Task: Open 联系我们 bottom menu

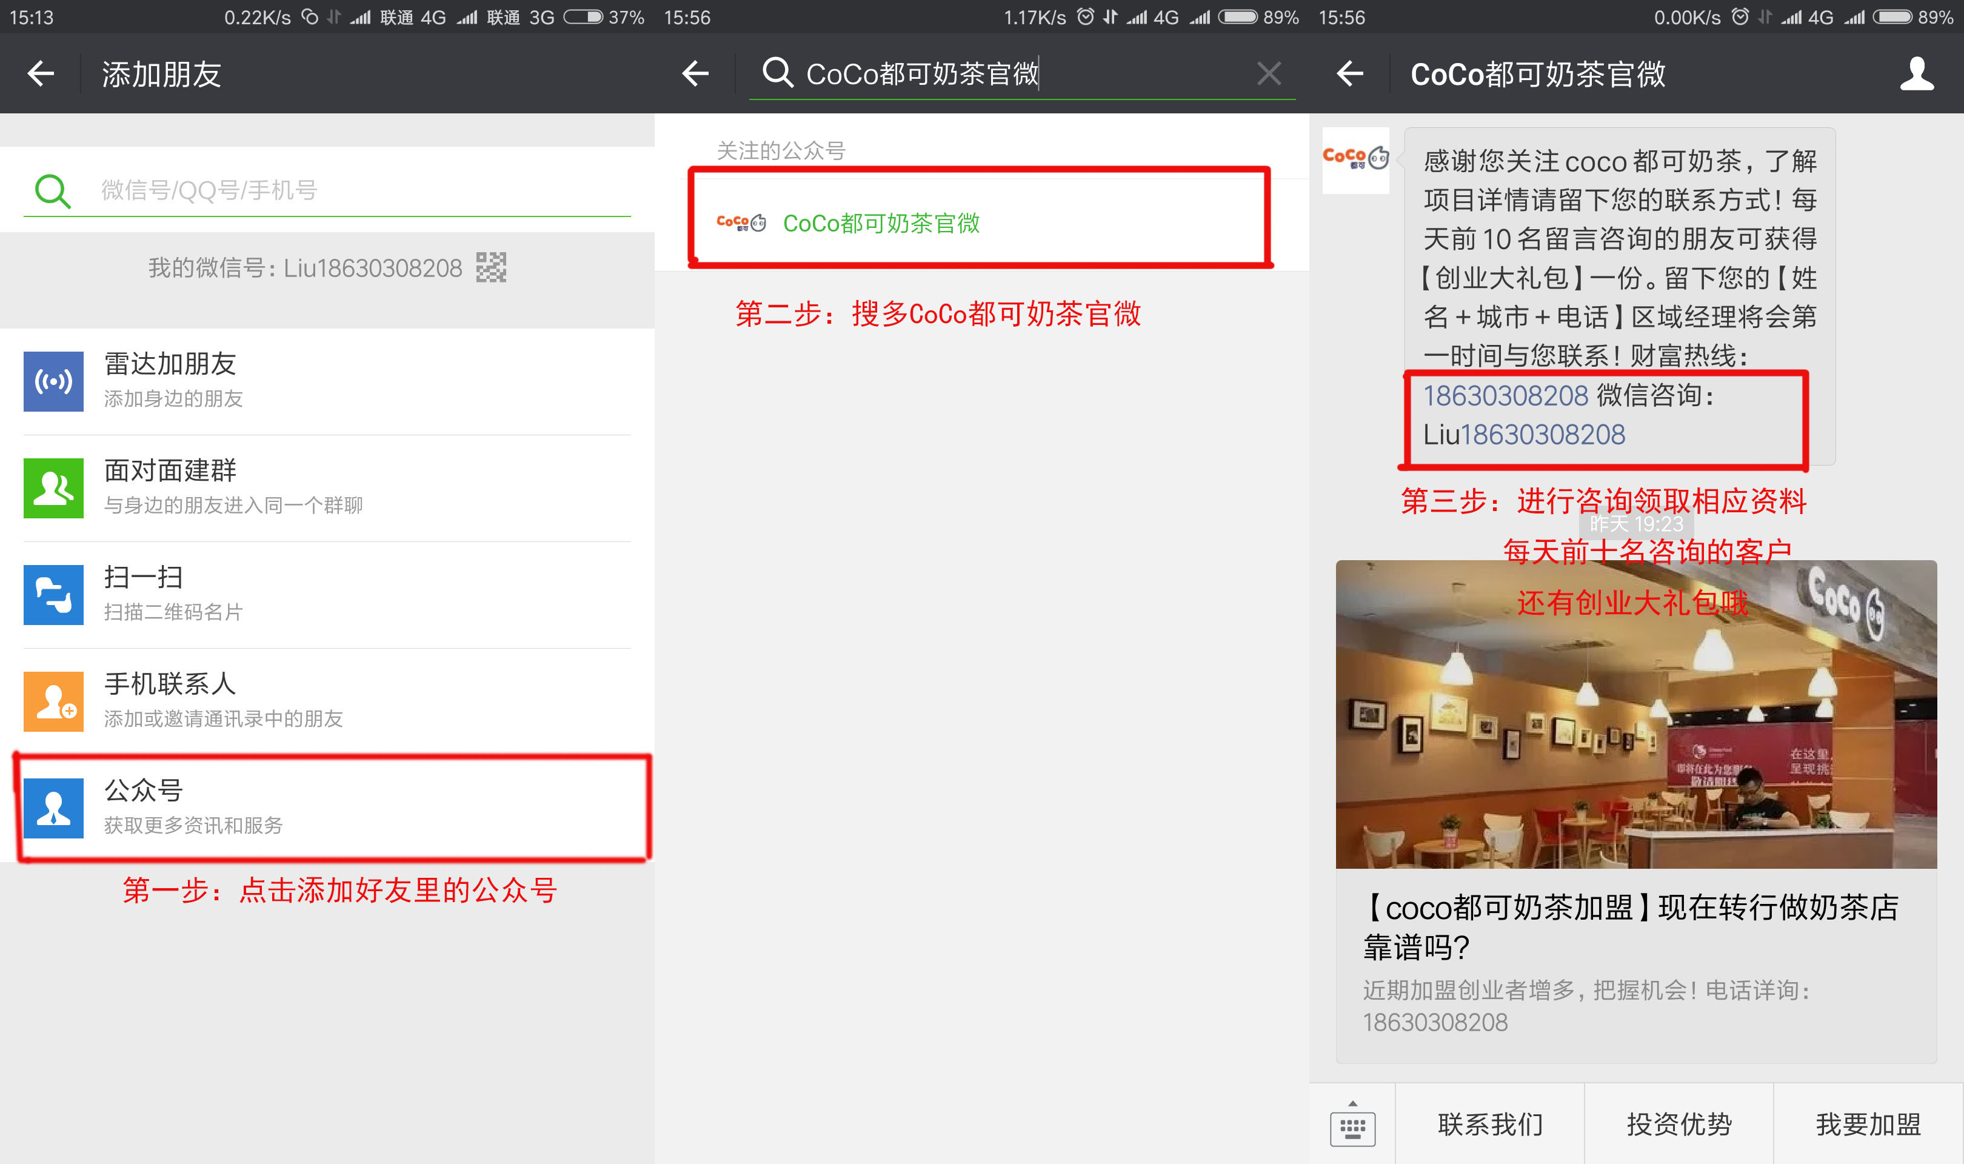Action: click(x=1489, y=1125)
